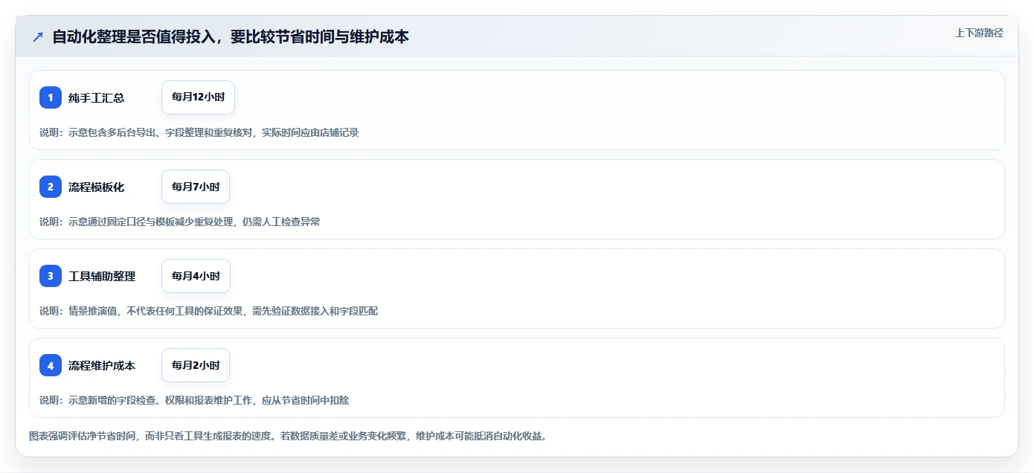Click the 流程模板化 label
The height and width of the screenshot is (473, 1034).
pyautogui.click(x=96, y=187)
